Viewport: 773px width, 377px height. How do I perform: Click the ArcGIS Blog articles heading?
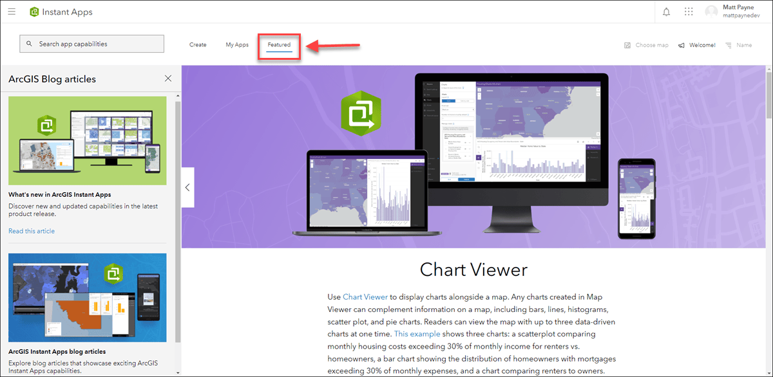coord(52,79)
